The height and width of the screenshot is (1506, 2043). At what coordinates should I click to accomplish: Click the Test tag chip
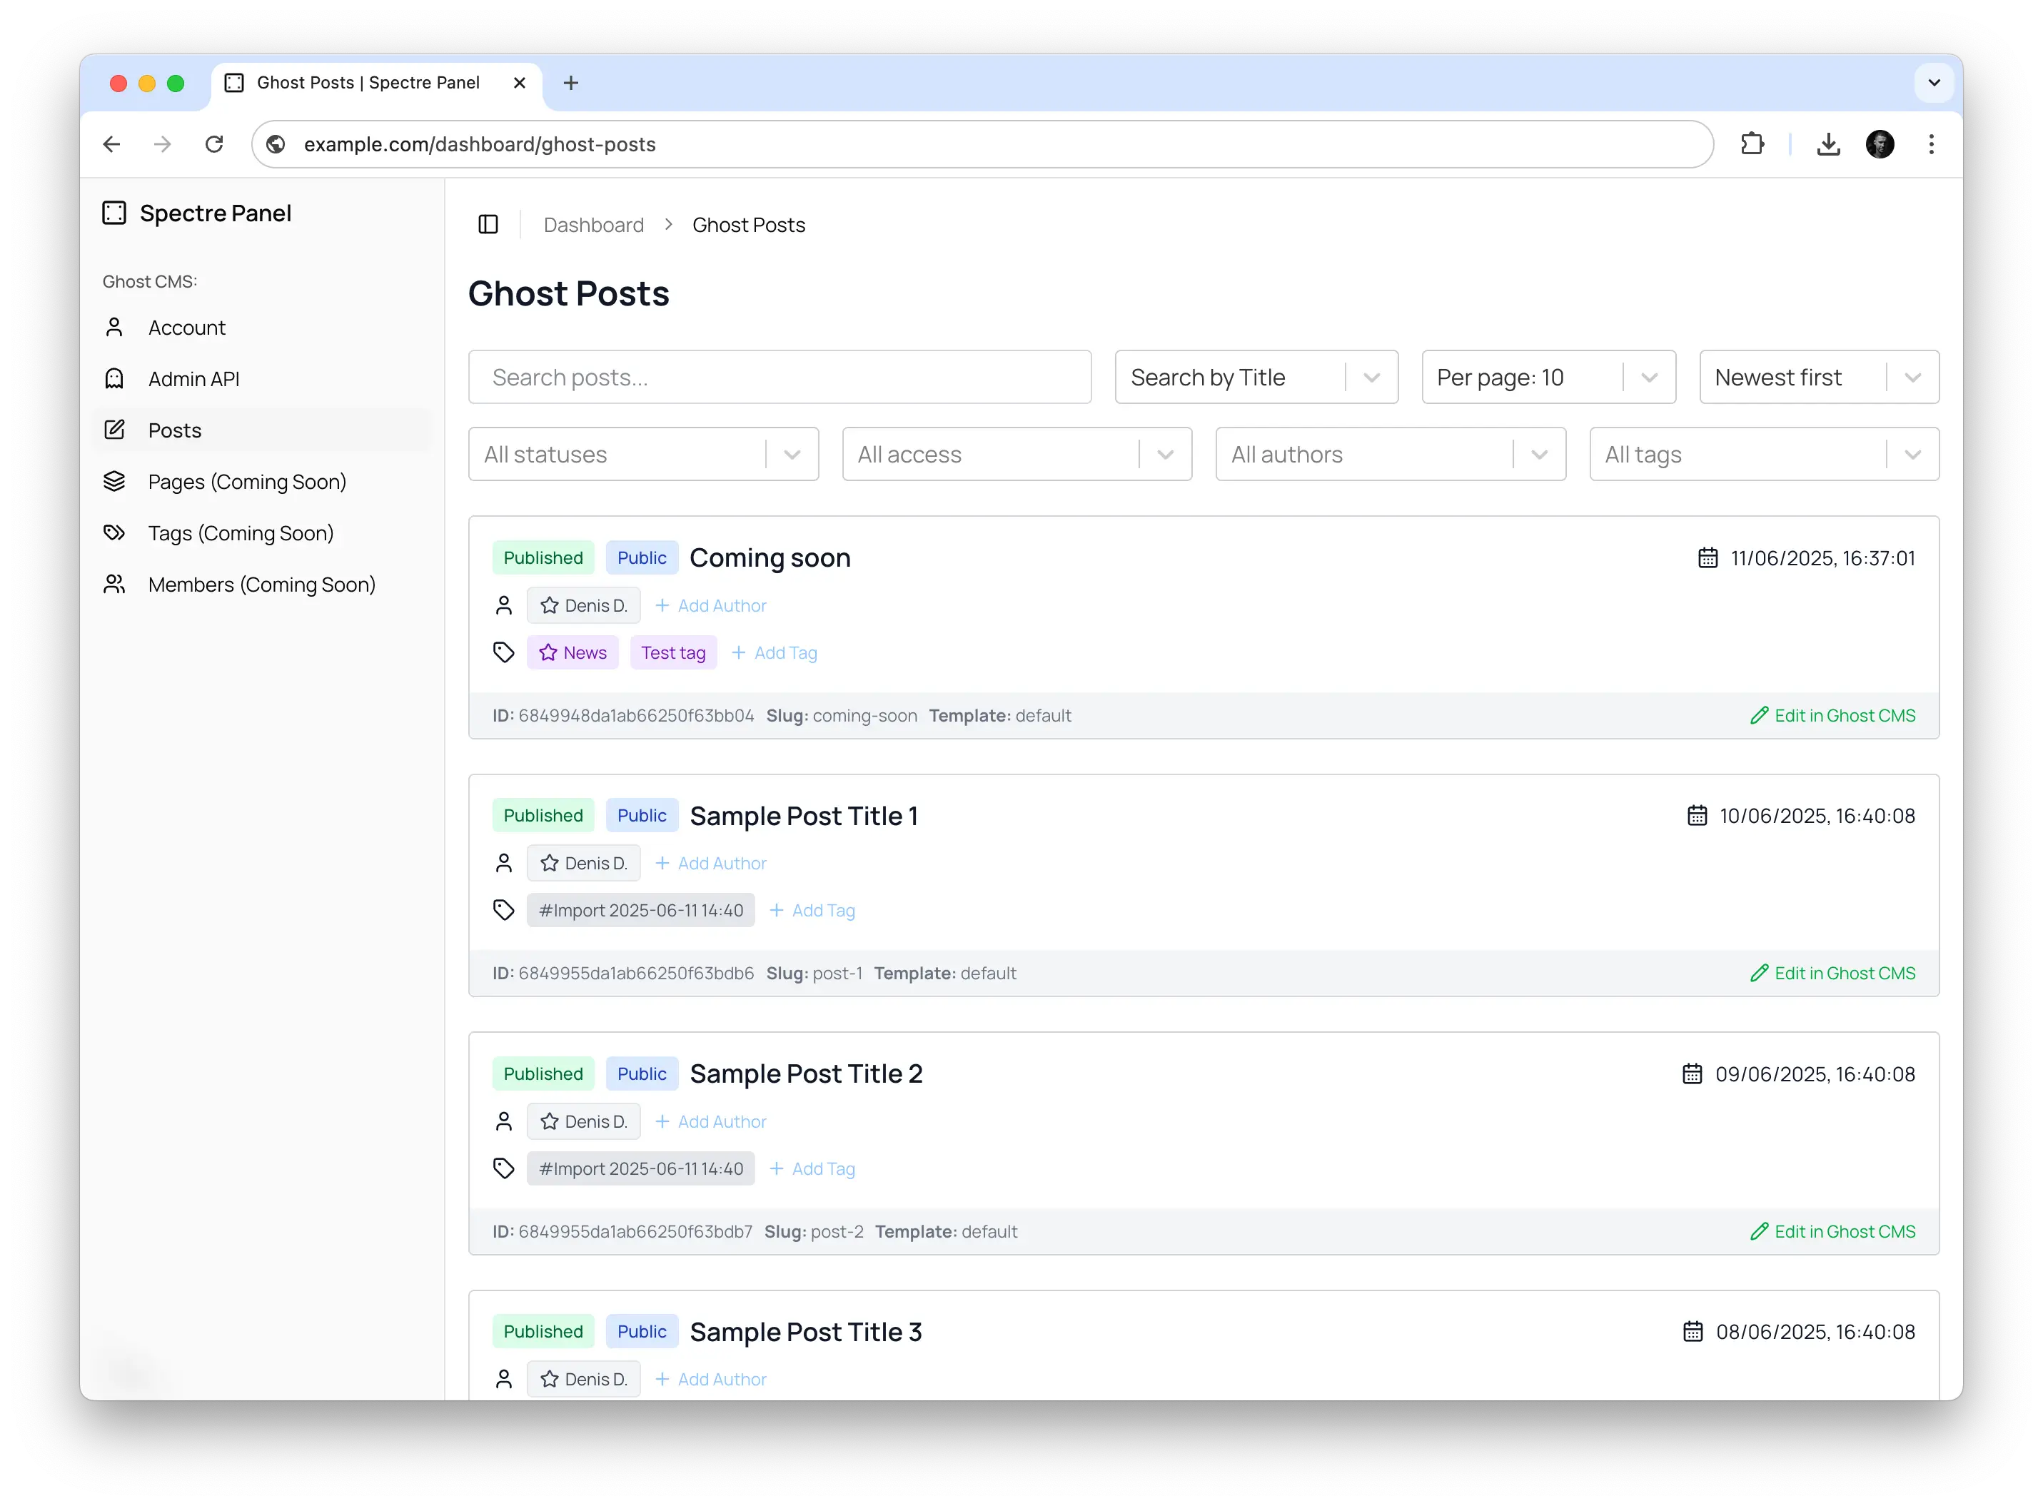pyautogui.click(x=673, y=653)
